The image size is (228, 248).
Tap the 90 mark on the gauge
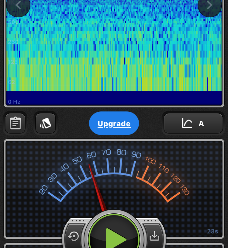[x=136, y=155]
